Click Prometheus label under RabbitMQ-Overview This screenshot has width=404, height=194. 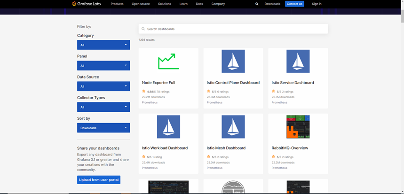pyautogui.click(x=279, y=168)
